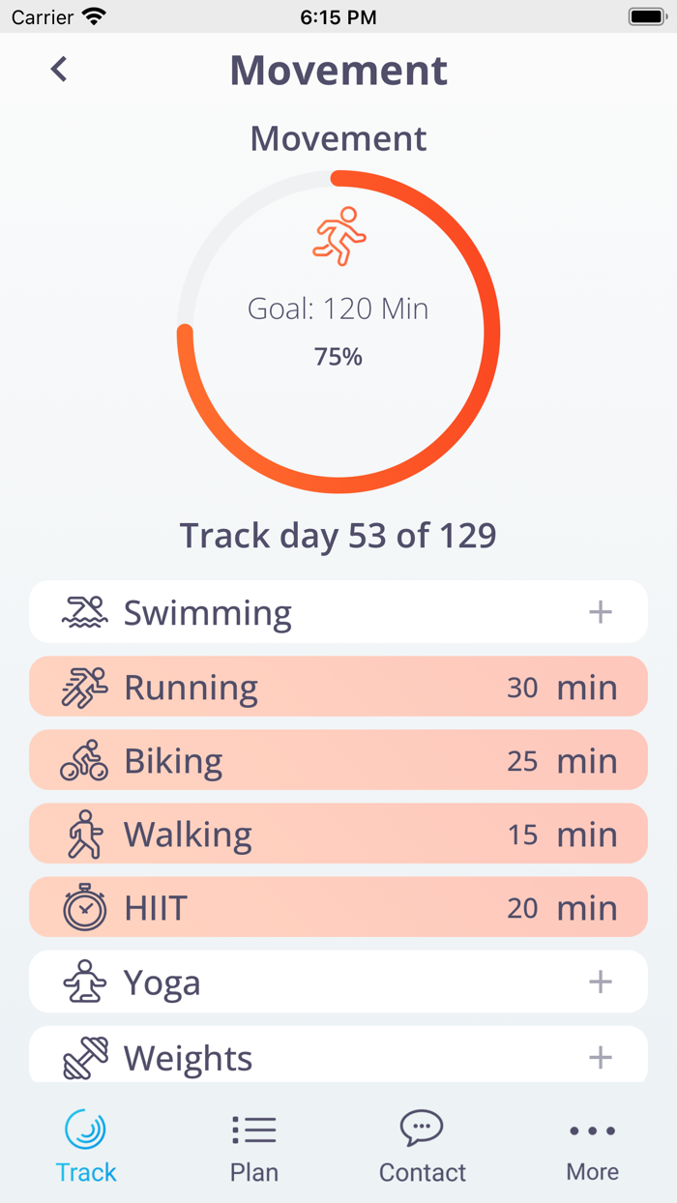
Task: Add Swimming with the plus button
Action: pos(601,612)
